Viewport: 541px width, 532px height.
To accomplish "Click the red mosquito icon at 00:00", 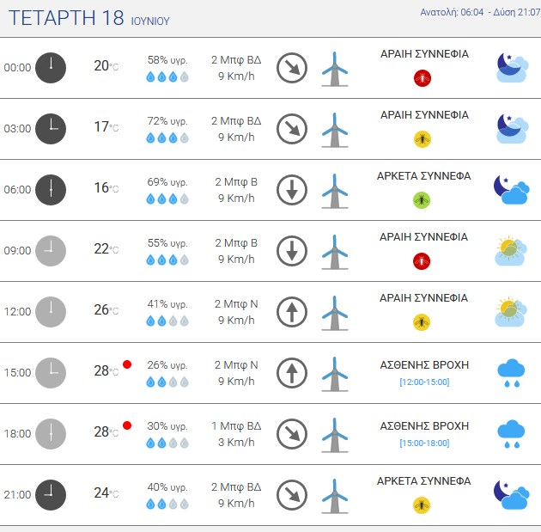I will click(x=422, y=78).
